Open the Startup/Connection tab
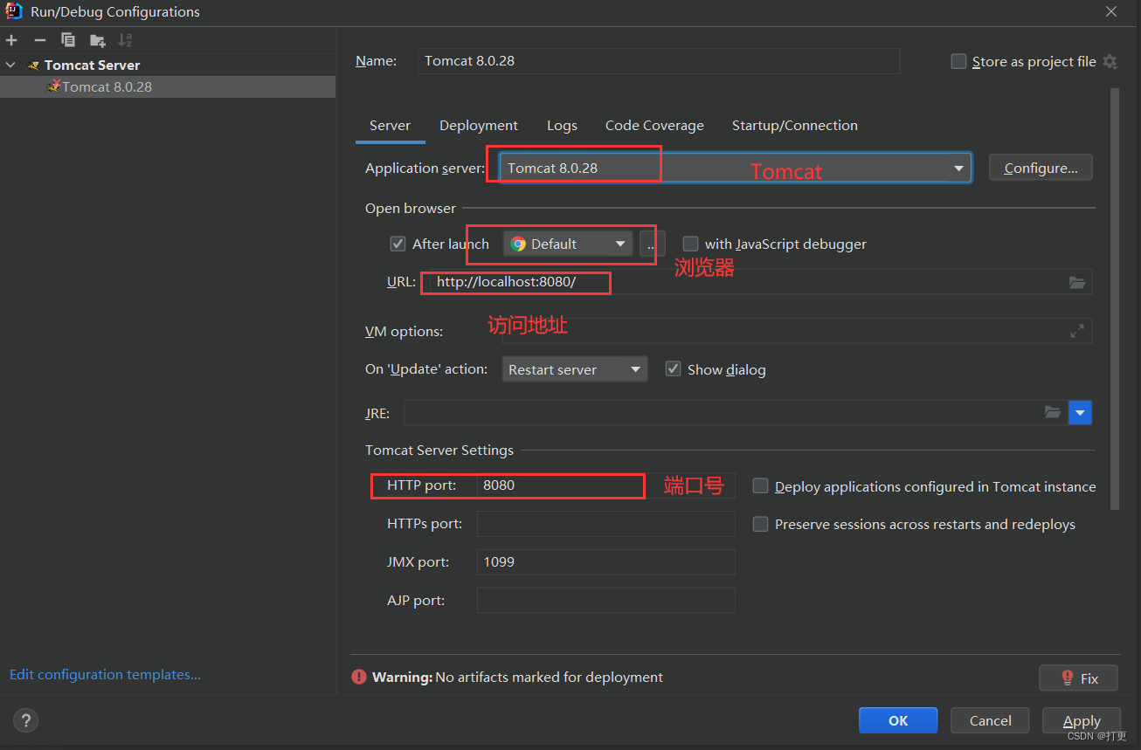Viewport: 1141px width, 750px height. [795, 126]
